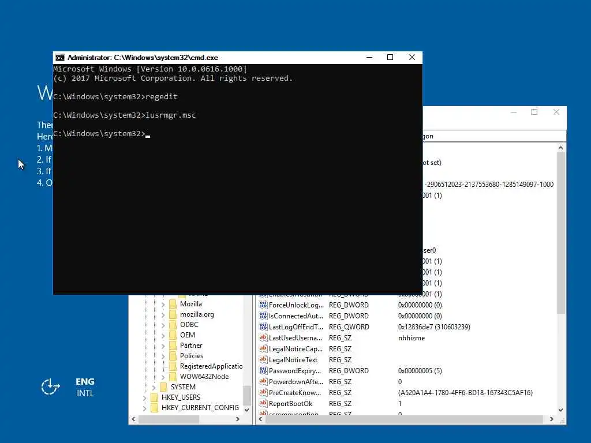Expand the ODBC registry key
591x443 pixels.
point(163,325)
